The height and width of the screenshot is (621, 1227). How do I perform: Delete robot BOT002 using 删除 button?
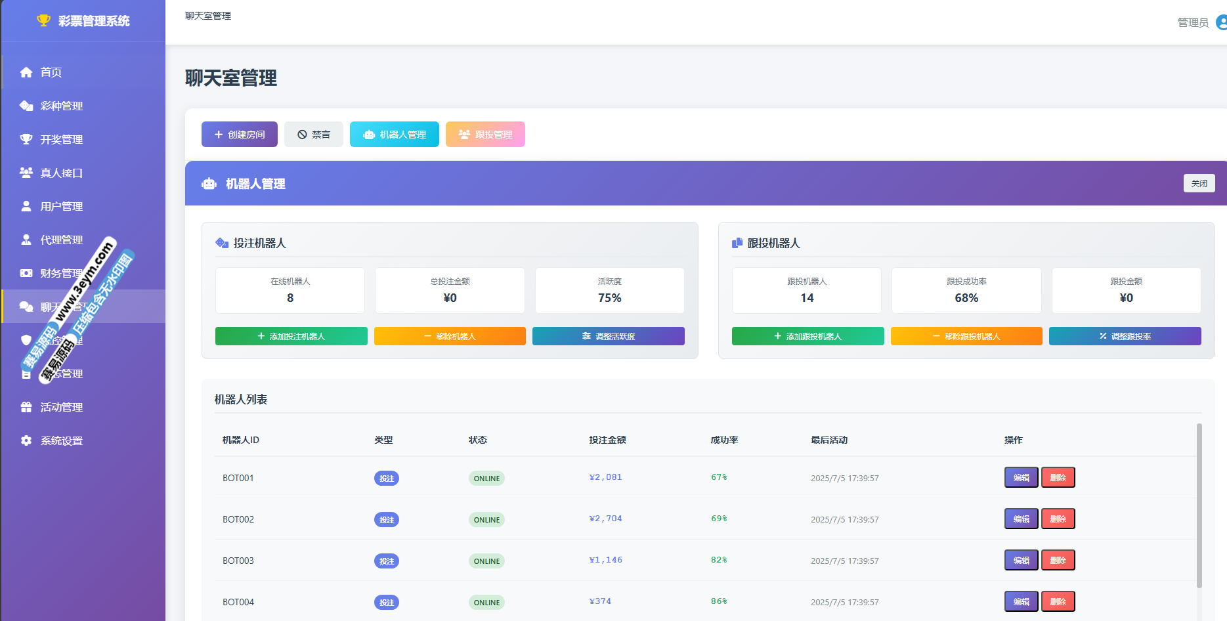(1058, 519)
